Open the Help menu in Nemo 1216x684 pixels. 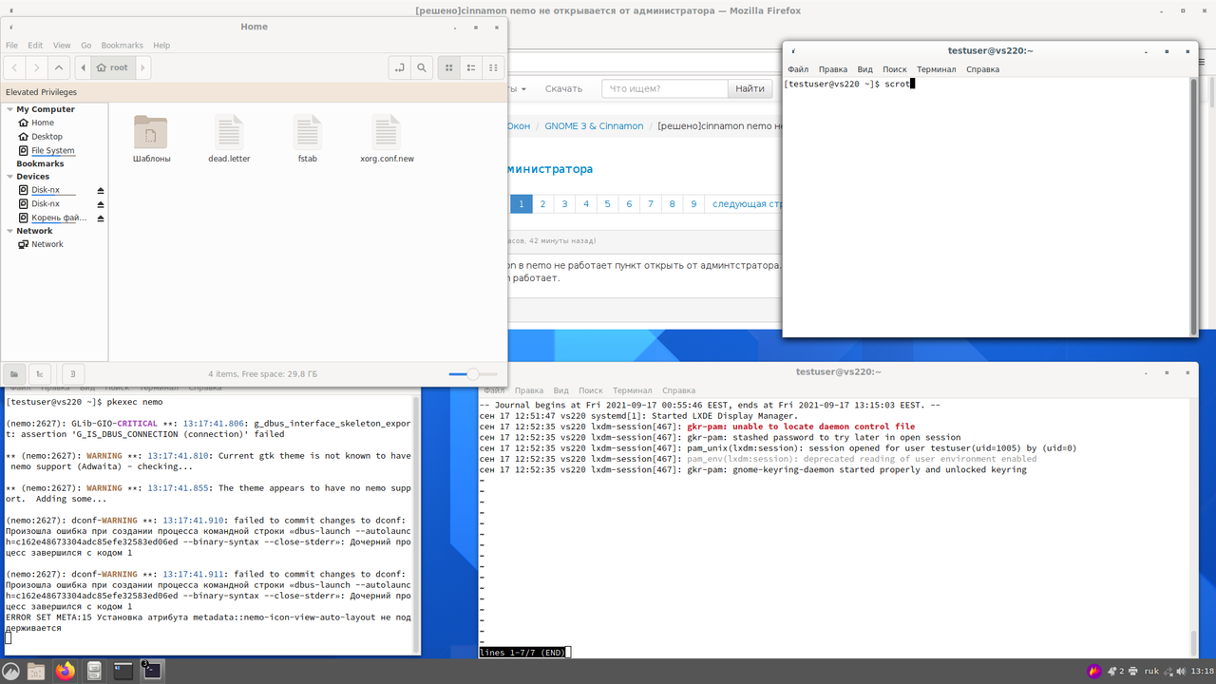161,45
